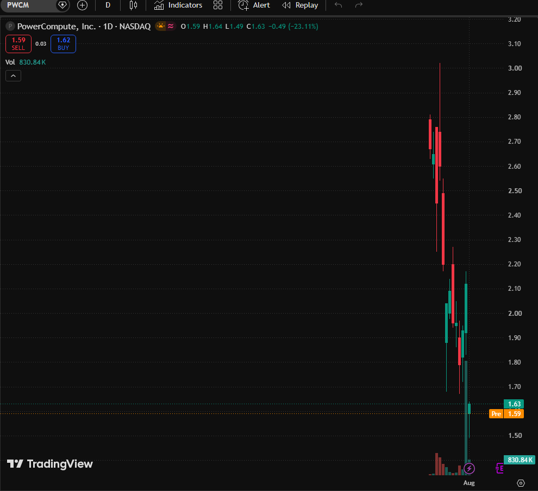Viewport: 538px width, 491px height.
Task: Undo the last chart action
Action: 339,5
